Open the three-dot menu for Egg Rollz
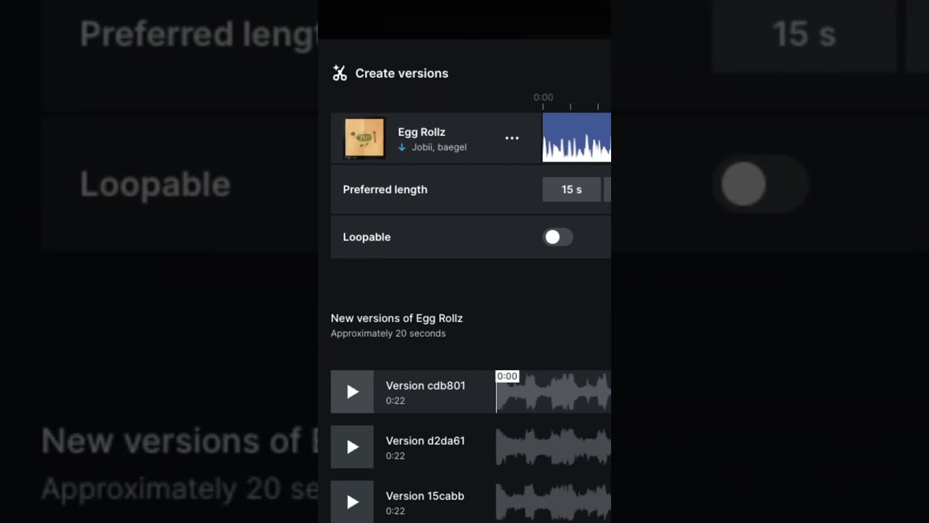 [x=512, y=138]
